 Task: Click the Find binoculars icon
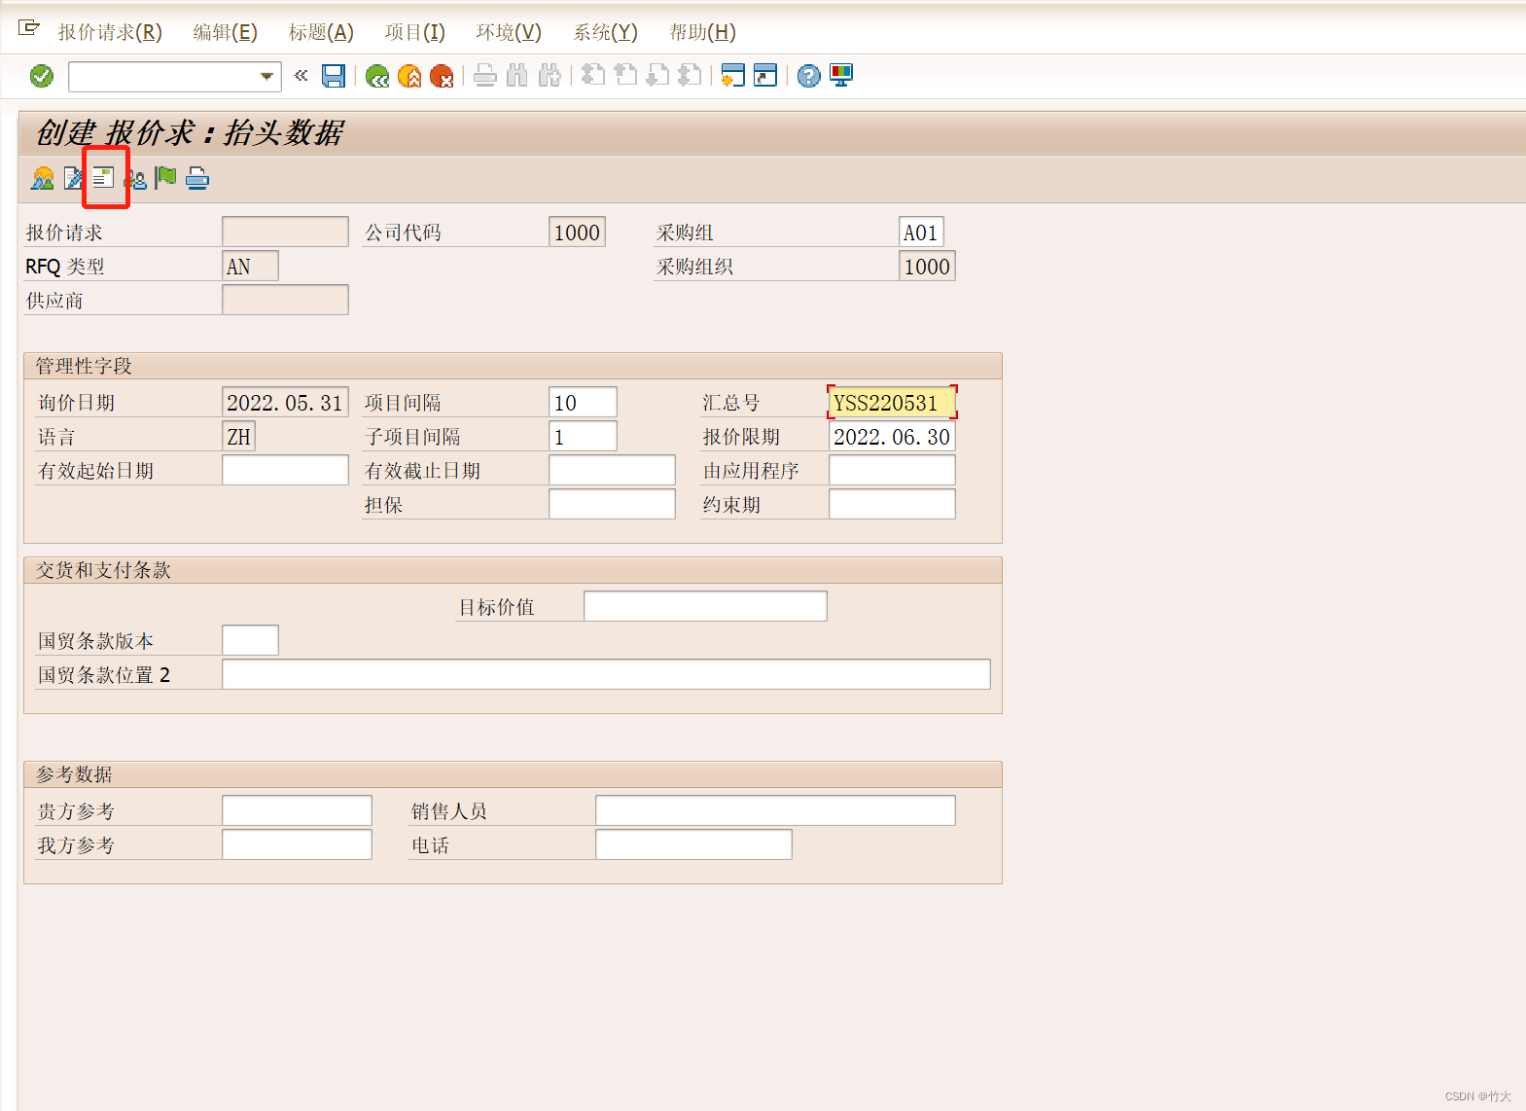point(517,76)
